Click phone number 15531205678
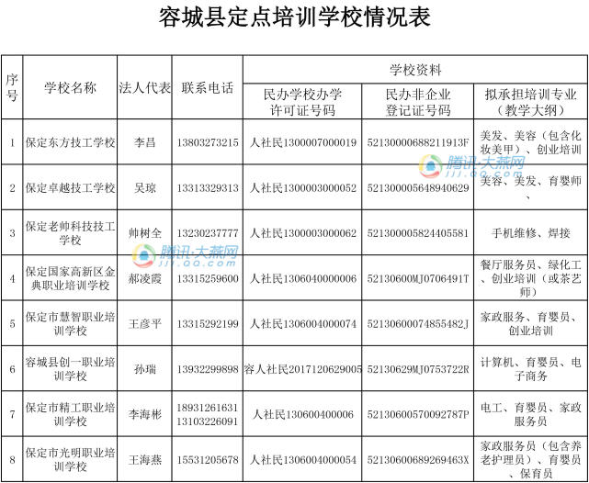 [x=208, y=460]
